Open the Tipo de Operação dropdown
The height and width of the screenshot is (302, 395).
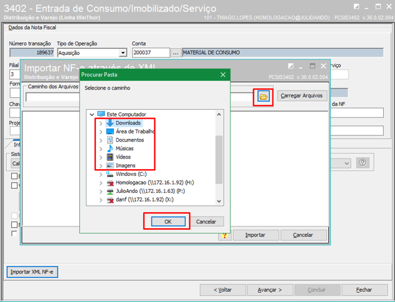click(x=123, y=53)
